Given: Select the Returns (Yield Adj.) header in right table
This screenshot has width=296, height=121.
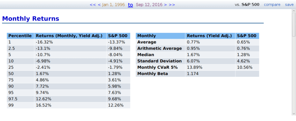Looking at the screenshot, I should [209, 36].
